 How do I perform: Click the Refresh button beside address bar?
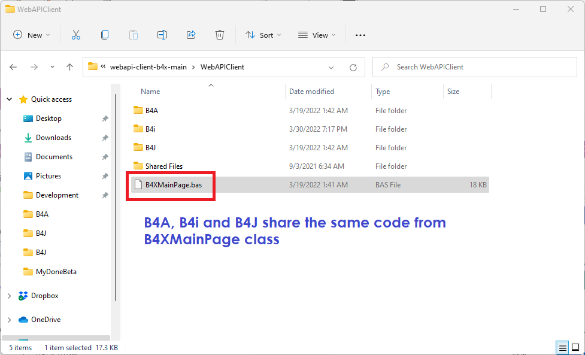coord(353,67)
